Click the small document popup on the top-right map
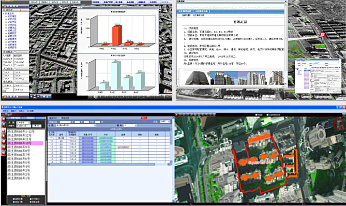This screenshot has width=346, height=206. pyautogui.click(x=318, y=76)
